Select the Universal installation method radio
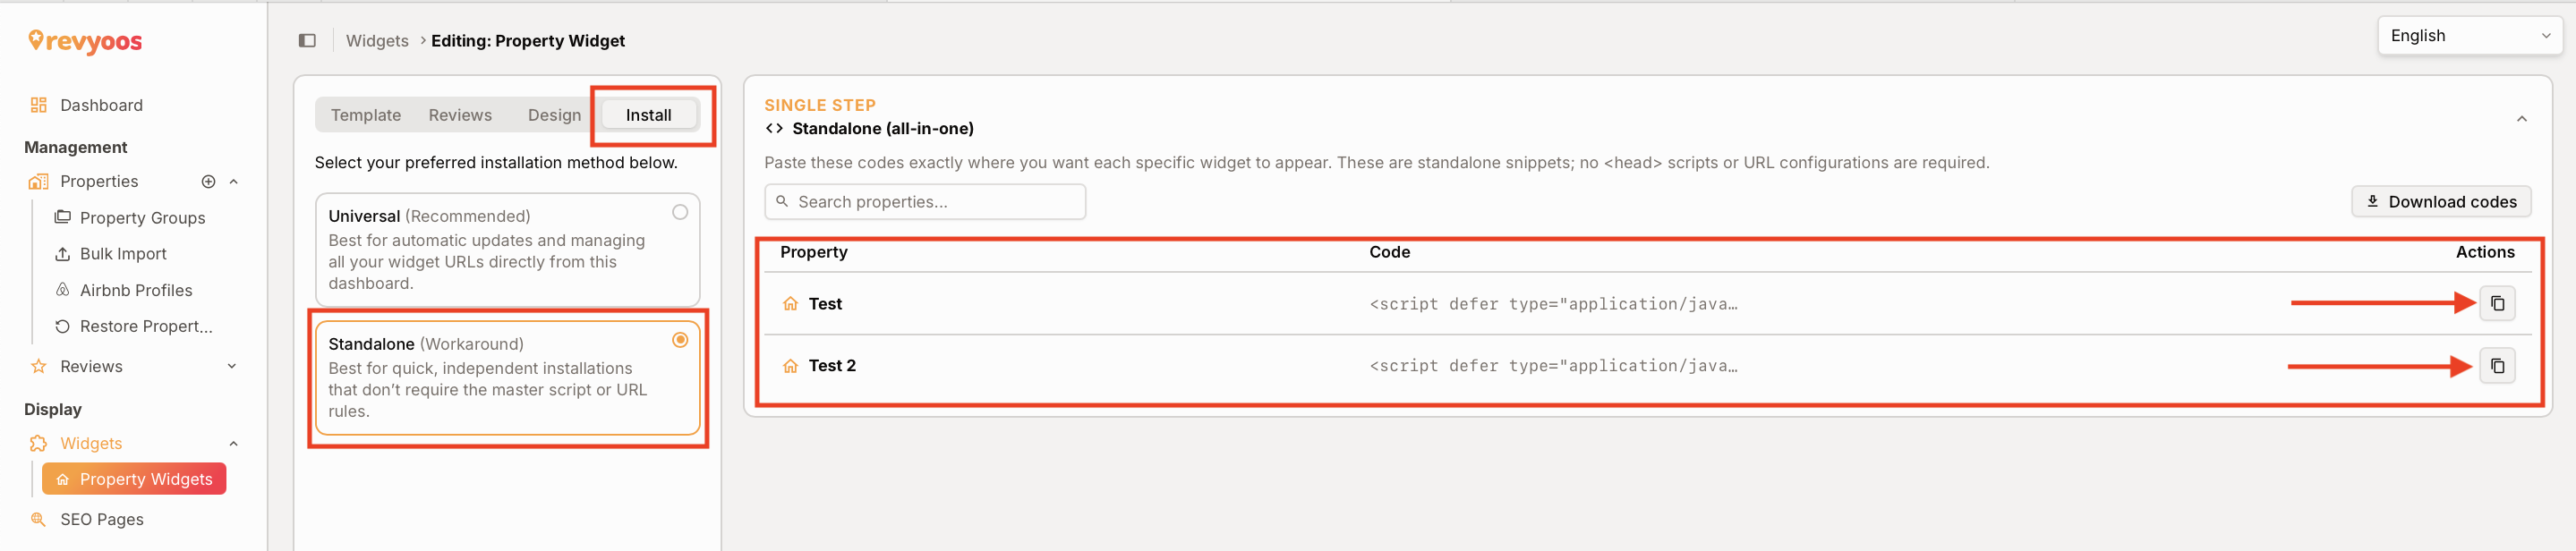 click(x=680, y=212)
